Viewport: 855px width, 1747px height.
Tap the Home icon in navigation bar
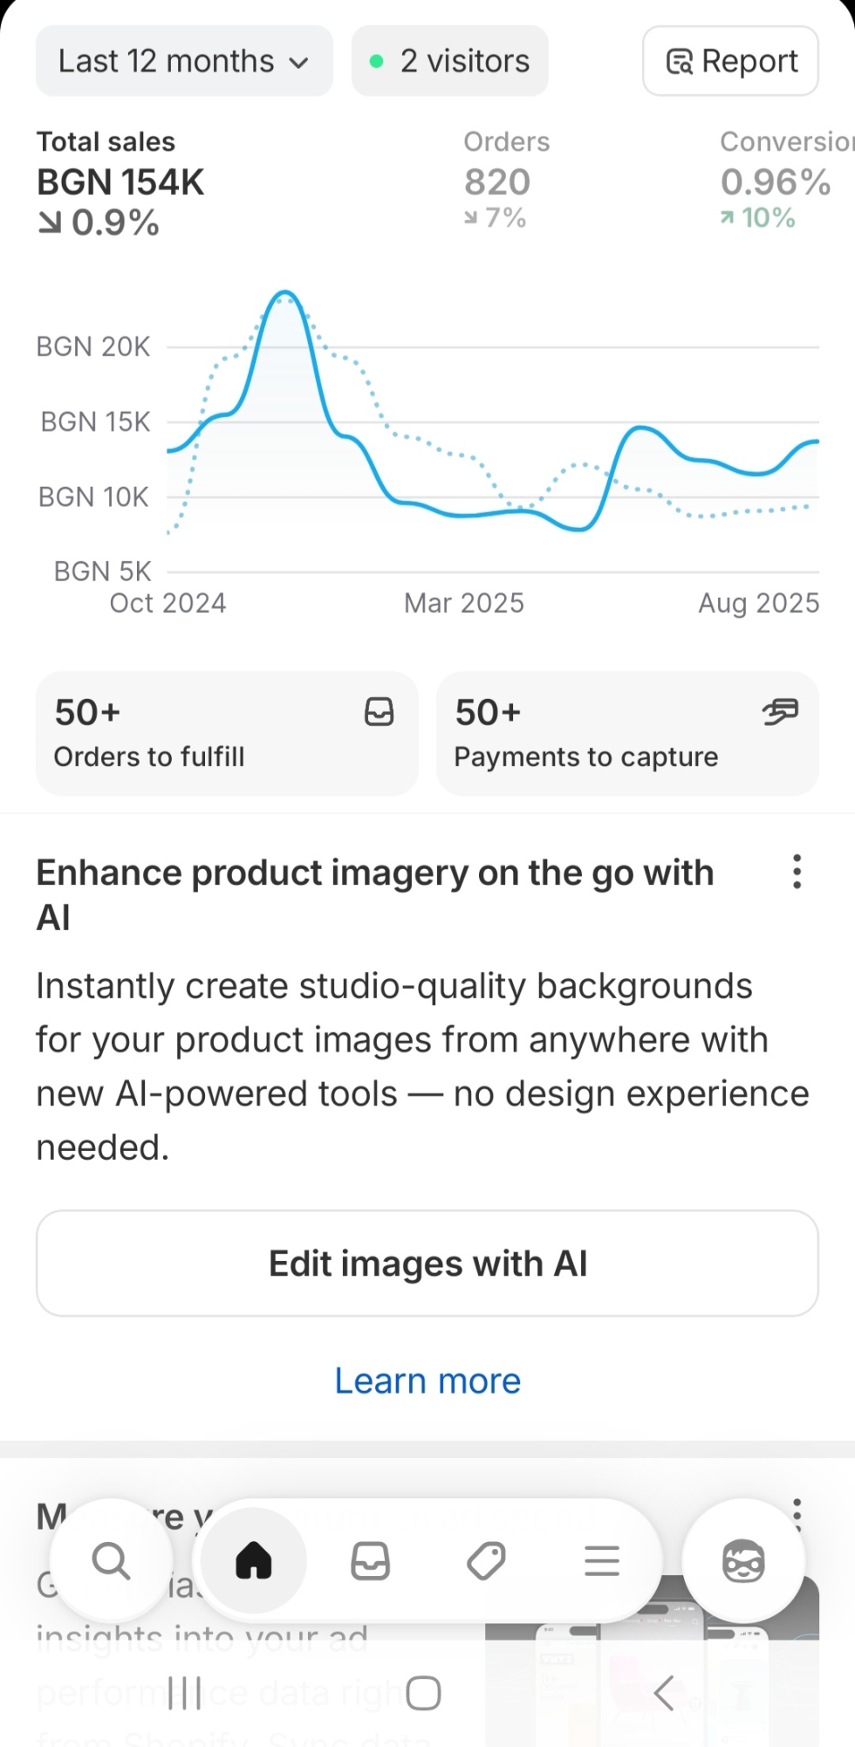coord(254,1561)
